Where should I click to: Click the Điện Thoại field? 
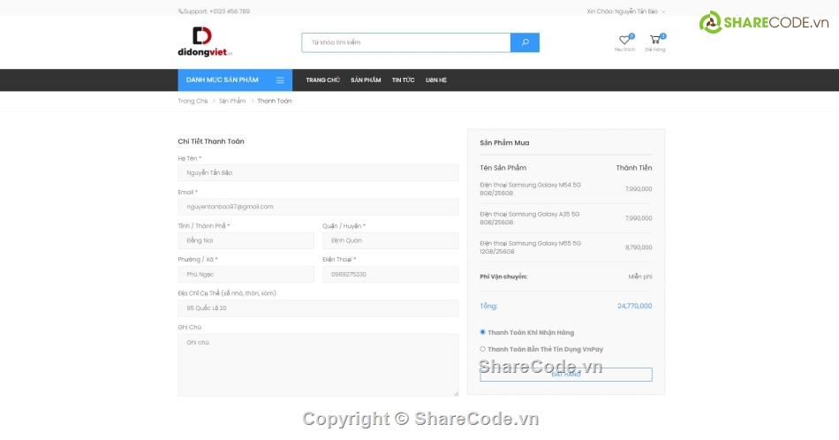coord(390,274)
